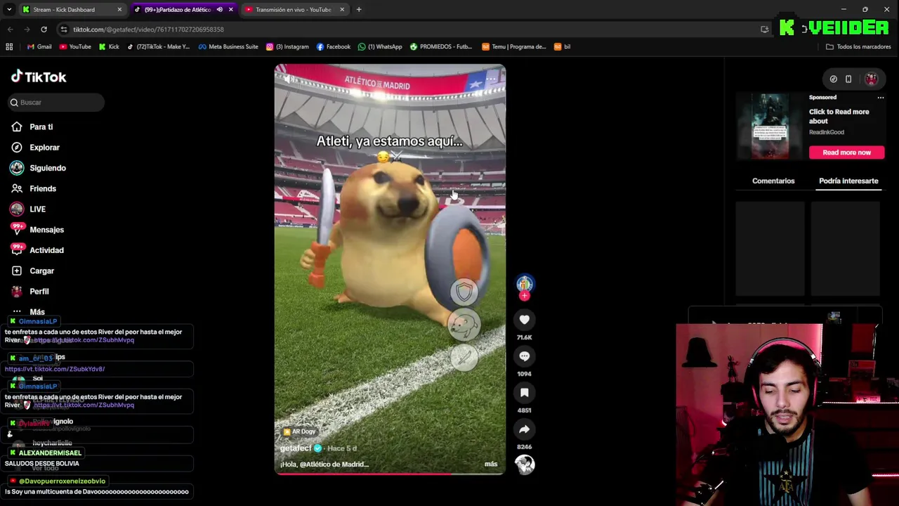Open the AR Dogy effect tag

(300, 432)
